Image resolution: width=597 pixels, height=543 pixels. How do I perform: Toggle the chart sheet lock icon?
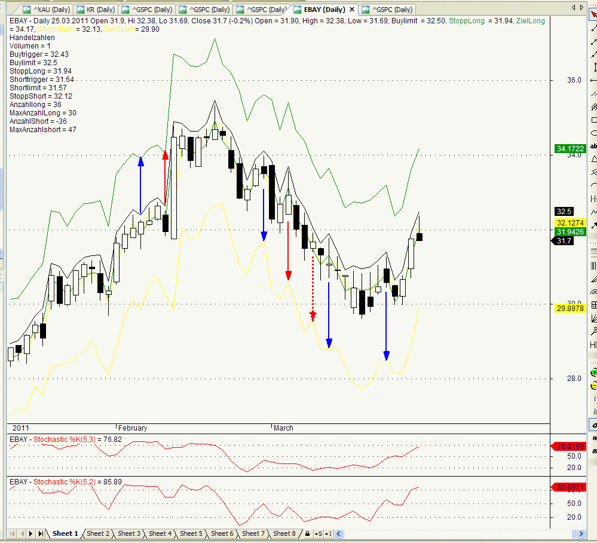coord(307,533)
